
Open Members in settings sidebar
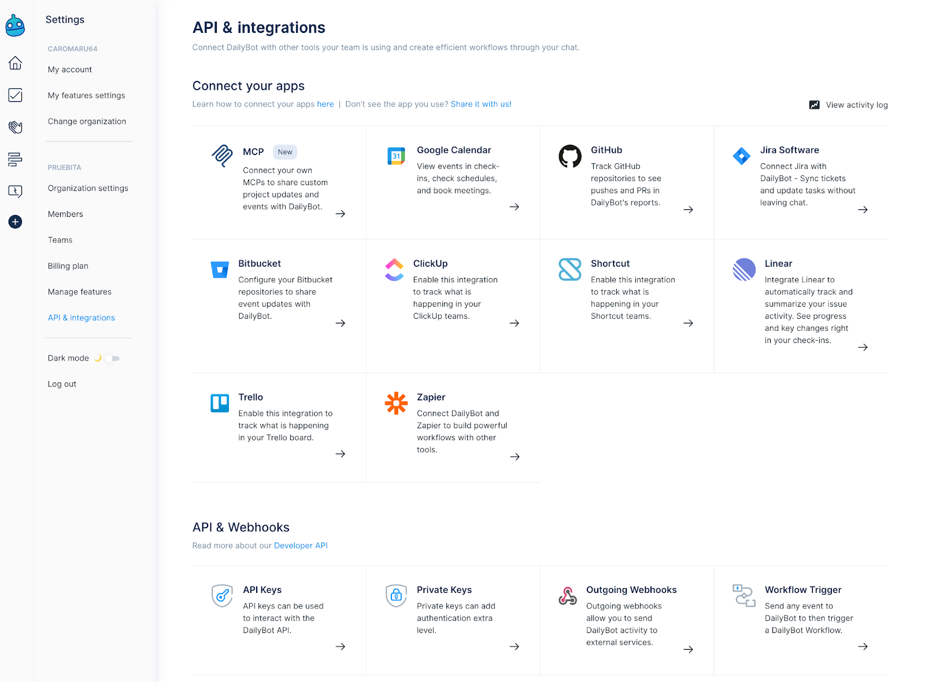pos(65,214)
